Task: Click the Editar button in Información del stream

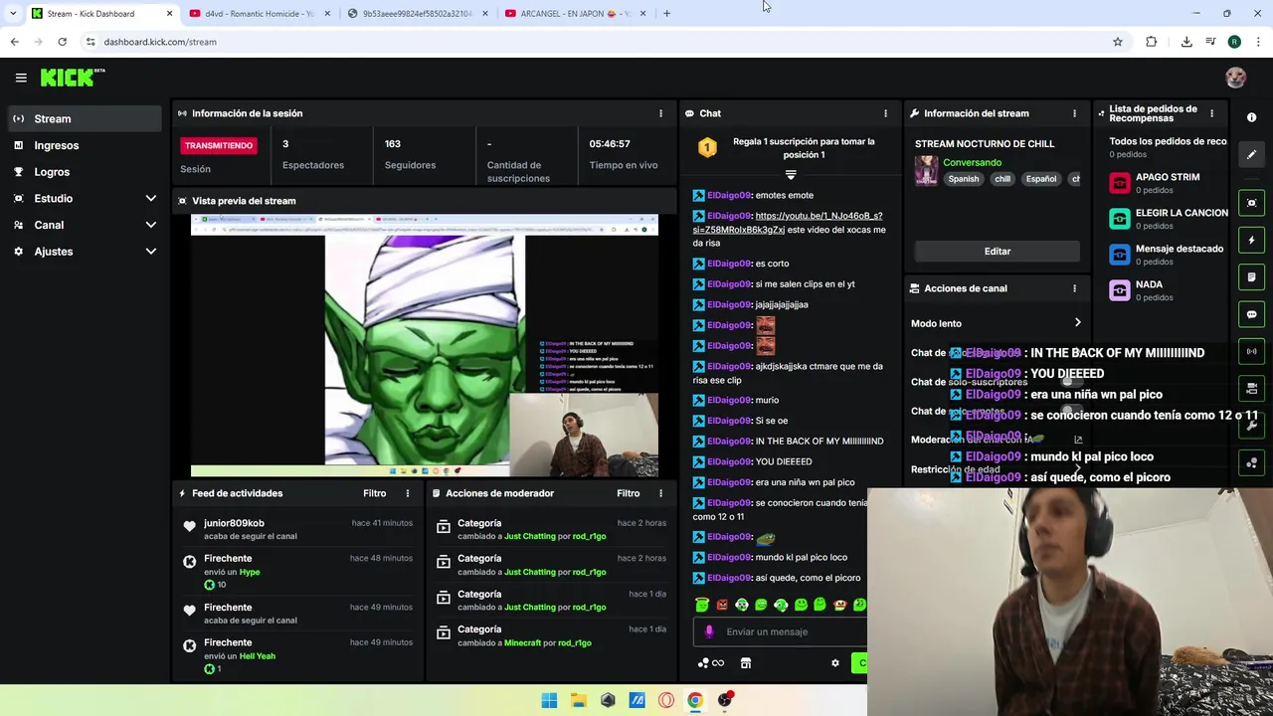Action: pyautogui.click(x=997, y=252)
